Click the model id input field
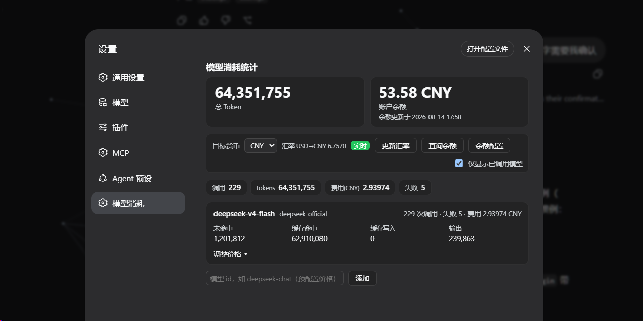Viewport: 643px width, 321px height. coord(275,278)
